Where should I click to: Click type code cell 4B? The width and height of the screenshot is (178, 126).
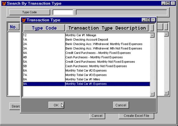44,57
